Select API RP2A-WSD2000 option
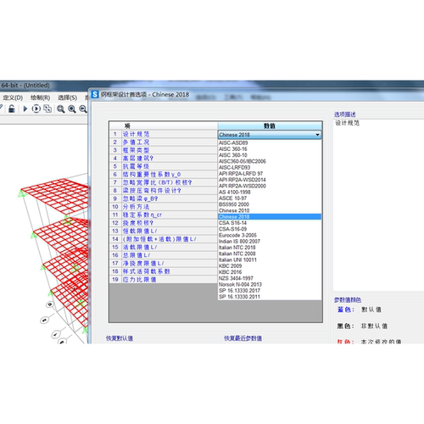 (x=270, y=186)
